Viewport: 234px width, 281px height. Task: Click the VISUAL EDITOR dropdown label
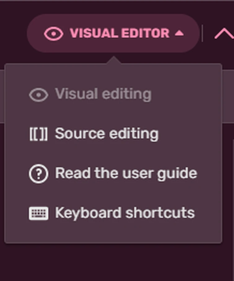[x=119, y=33]
